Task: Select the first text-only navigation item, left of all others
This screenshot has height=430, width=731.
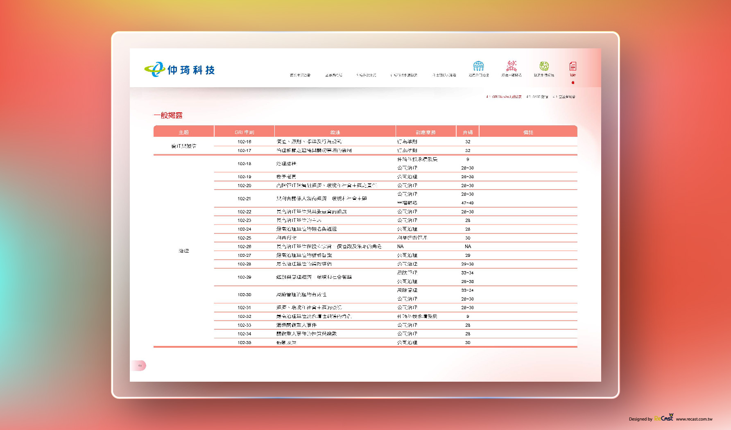Action: pyautogui.click(x=300, y=75)
